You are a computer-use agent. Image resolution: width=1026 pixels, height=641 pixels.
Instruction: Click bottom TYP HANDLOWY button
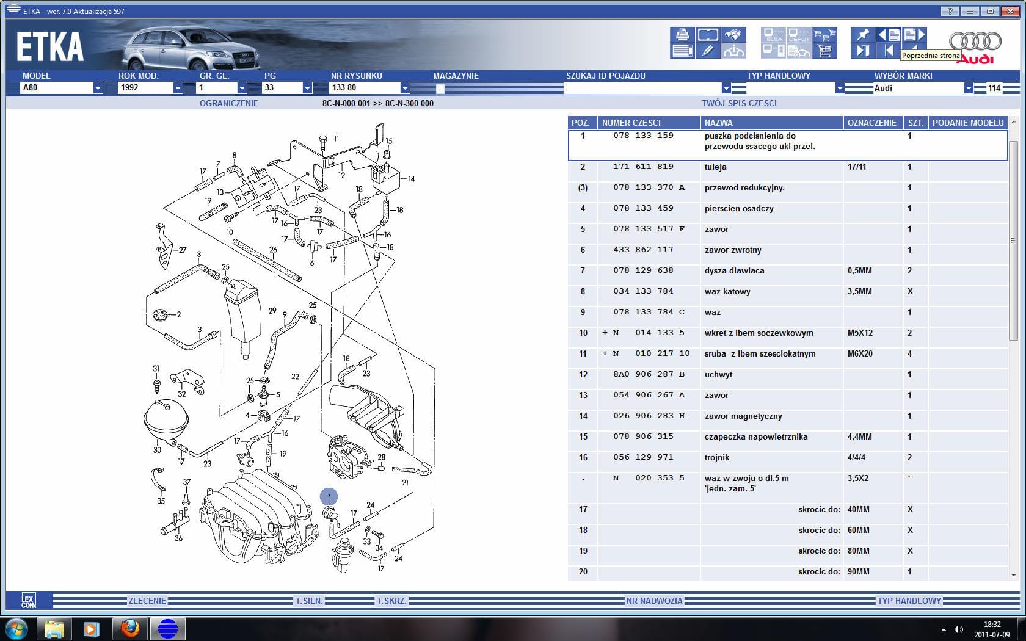[x=909, y=601]
